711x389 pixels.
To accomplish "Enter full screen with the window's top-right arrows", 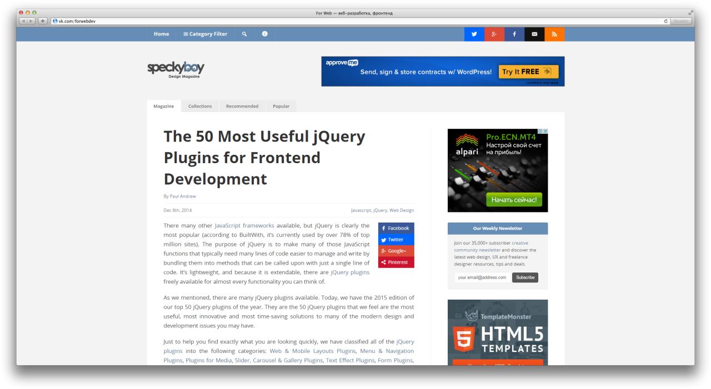I will click(x=690, y=12).
